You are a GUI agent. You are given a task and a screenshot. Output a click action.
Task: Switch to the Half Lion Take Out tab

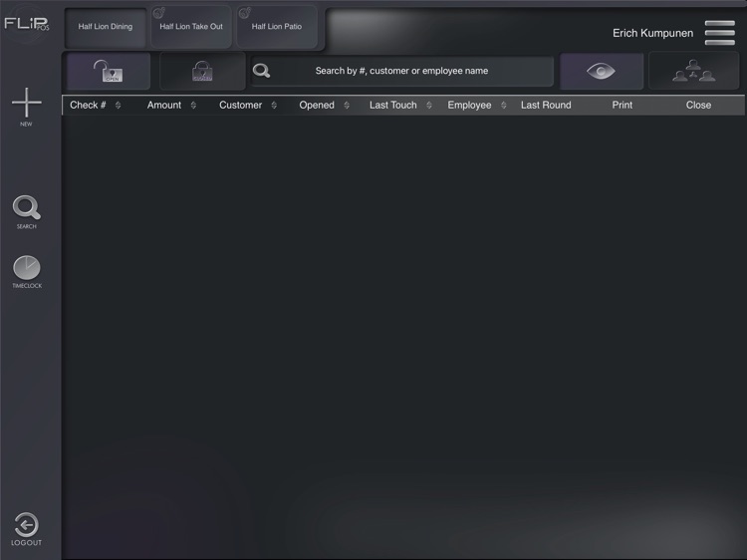(191, 27)
